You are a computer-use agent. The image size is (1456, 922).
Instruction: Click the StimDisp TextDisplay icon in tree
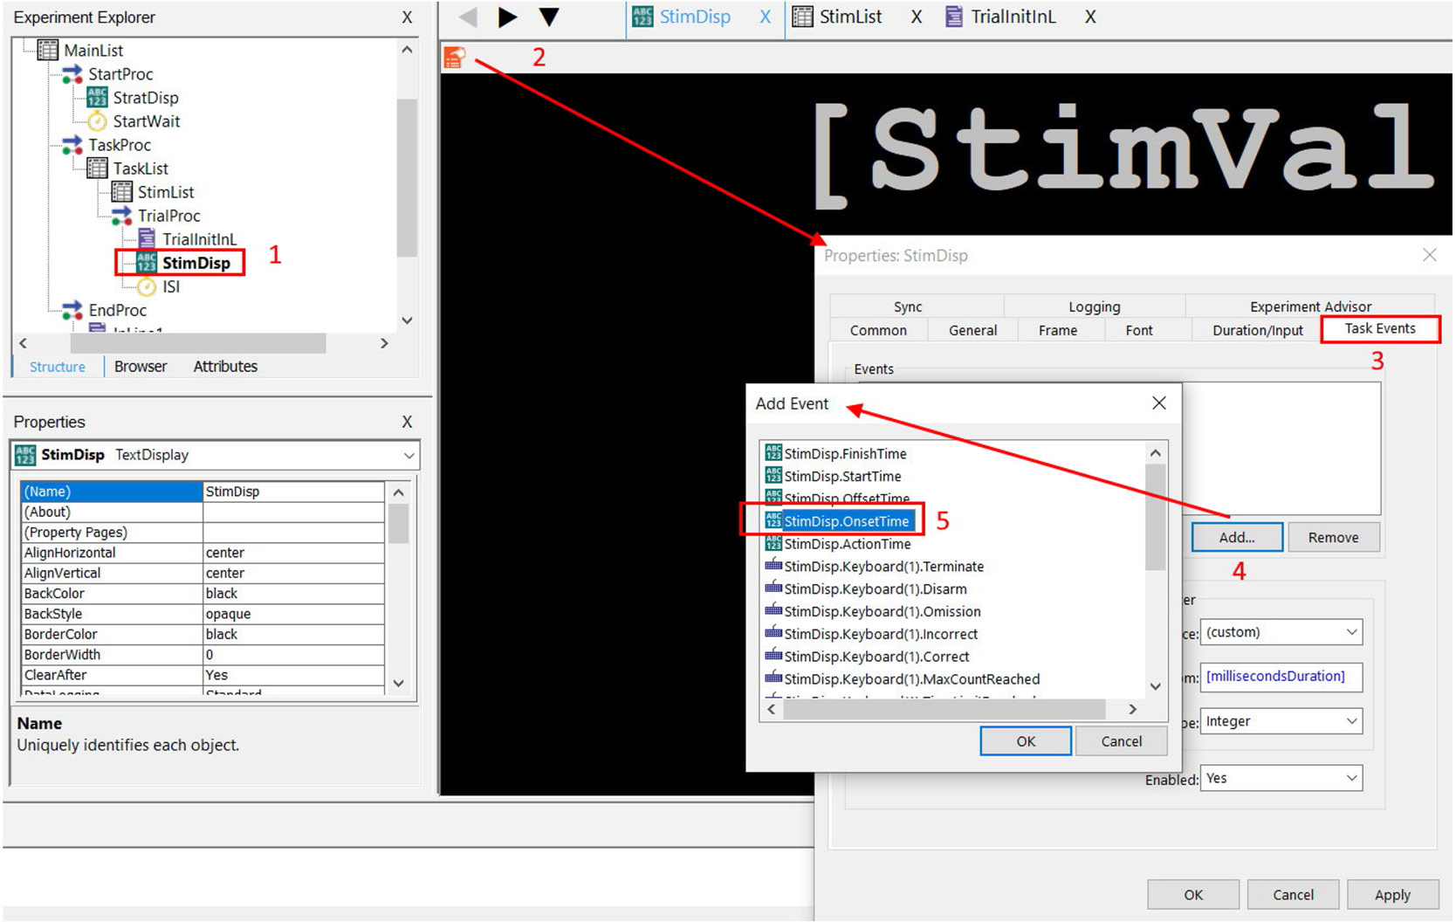(x=146, y=263)
